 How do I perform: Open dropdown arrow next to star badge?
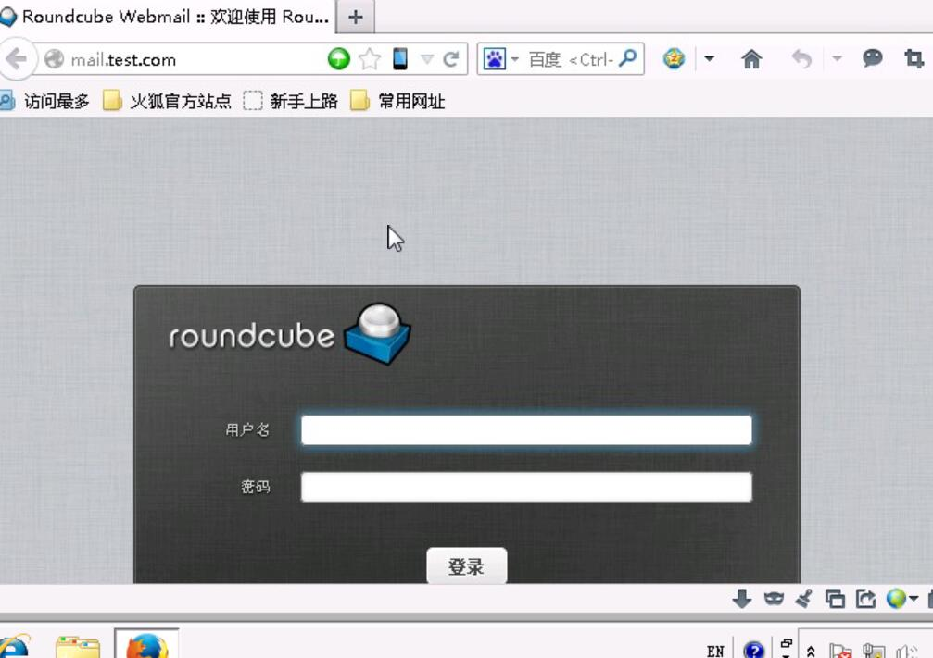(x=709, y=58)
